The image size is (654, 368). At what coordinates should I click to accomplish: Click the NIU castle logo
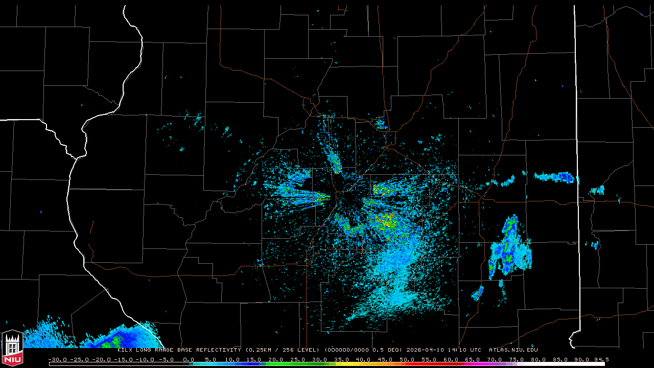[12, 349]
